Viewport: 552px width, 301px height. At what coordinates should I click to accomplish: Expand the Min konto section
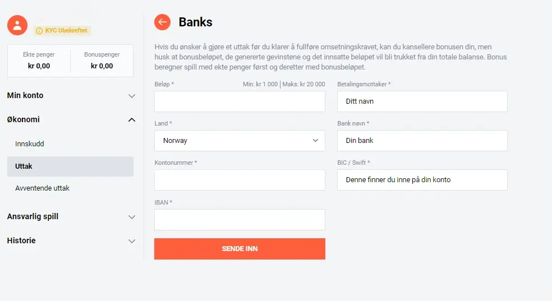(x=71, y=95)
